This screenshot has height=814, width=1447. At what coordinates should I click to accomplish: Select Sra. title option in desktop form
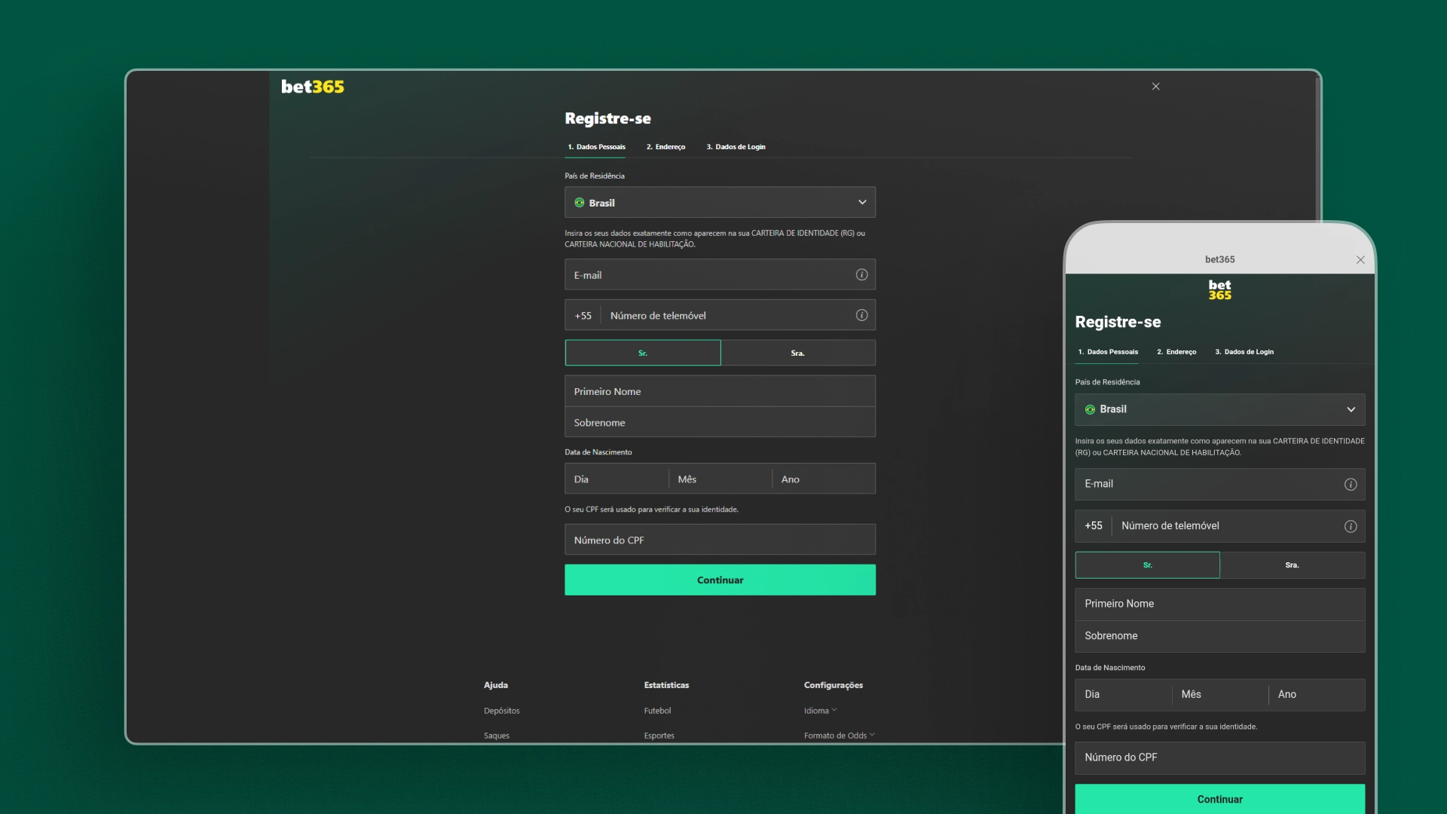click(x=798, y=353)
